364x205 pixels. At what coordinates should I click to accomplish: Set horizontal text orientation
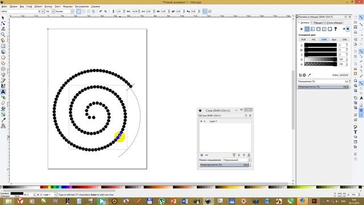(x=205, y=11)
